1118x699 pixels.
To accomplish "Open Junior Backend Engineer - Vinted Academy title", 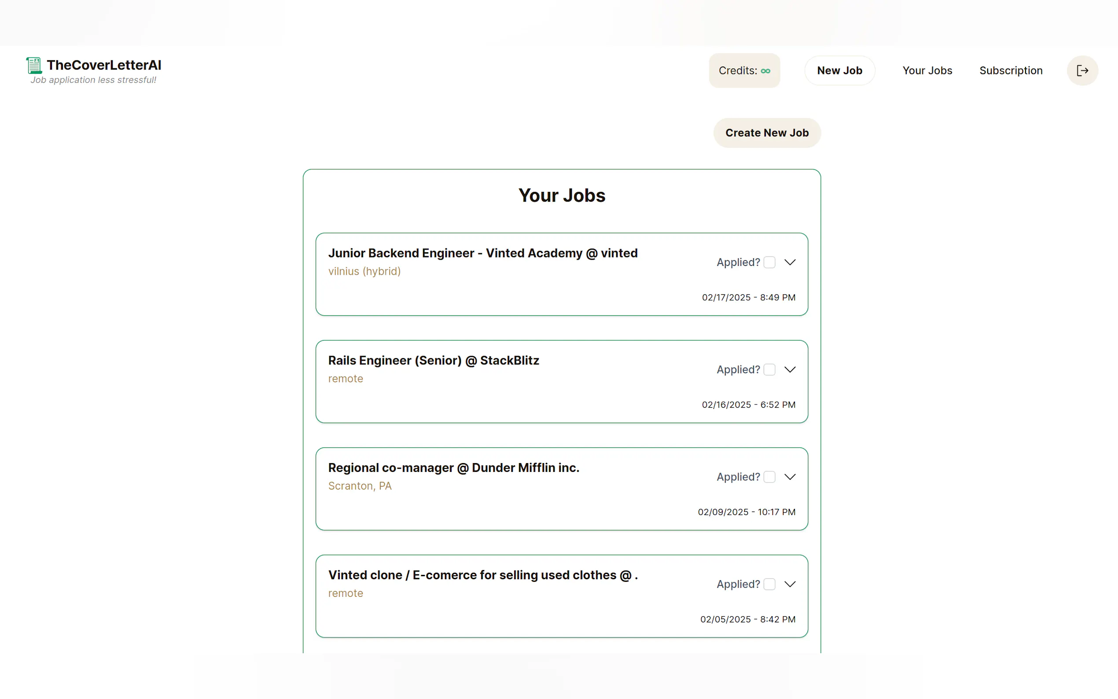I will point(482,254).
